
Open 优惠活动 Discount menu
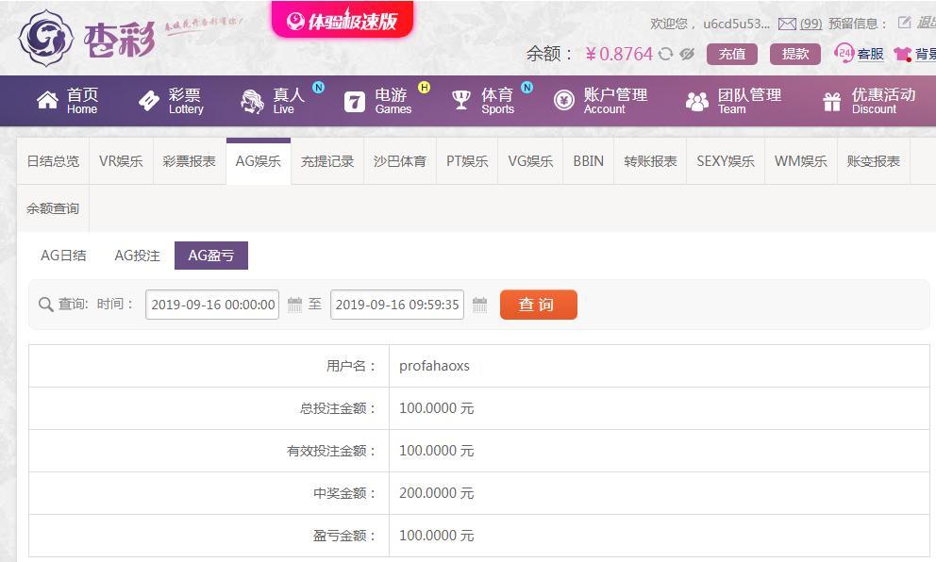883,101
